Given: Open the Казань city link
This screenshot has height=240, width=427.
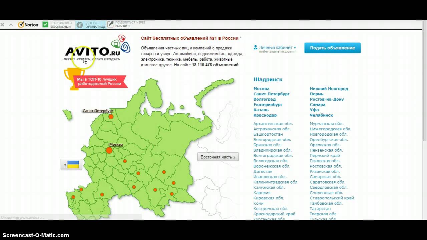Looking at the screenshot, I should coord(261,110).
